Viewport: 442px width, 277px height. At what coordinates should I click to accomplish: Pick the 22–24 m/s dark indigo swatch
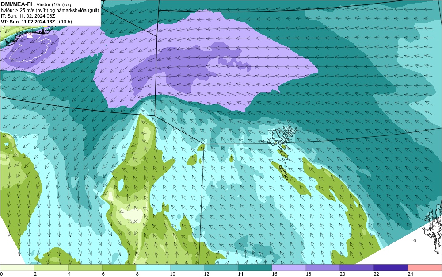[391, 268]
